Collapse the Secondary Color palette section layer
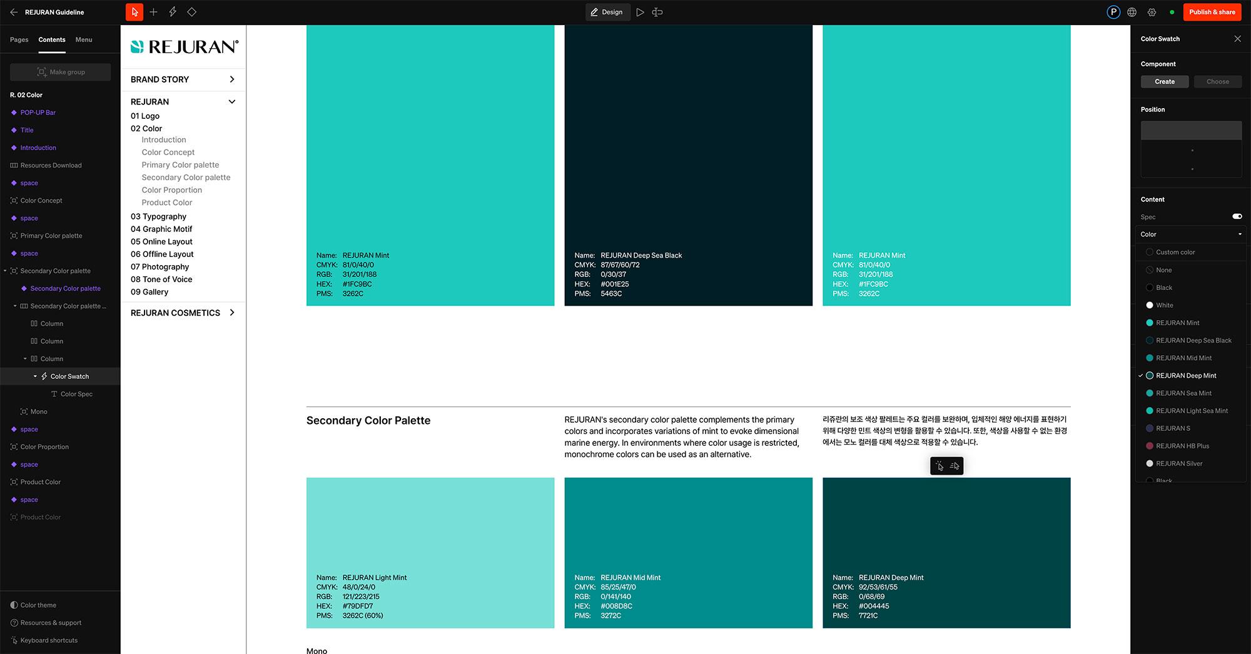 [6, 271]
